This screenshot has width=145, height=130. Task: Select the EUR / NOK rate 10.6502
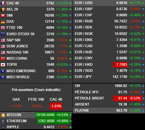(x=121, y=34)
